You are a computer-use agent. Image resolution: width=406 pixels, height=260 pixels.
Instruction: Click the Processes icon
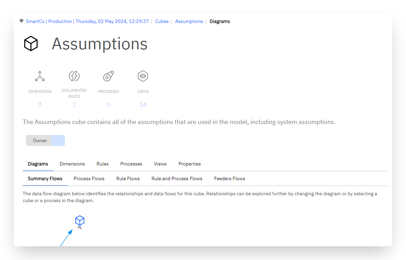click(x=109, y=76)
